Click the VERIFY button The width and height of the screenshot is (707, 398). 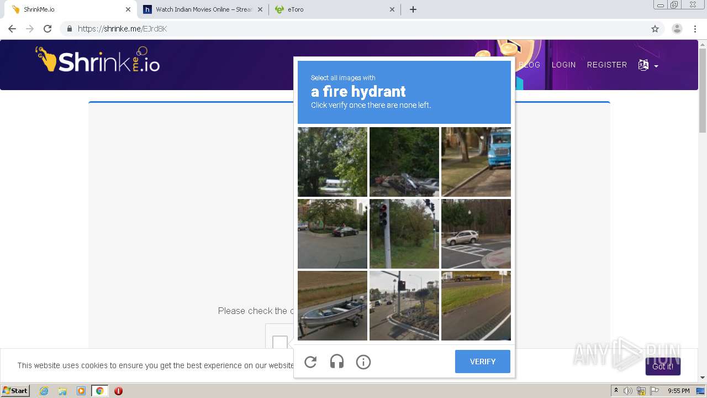click(483, 362)
